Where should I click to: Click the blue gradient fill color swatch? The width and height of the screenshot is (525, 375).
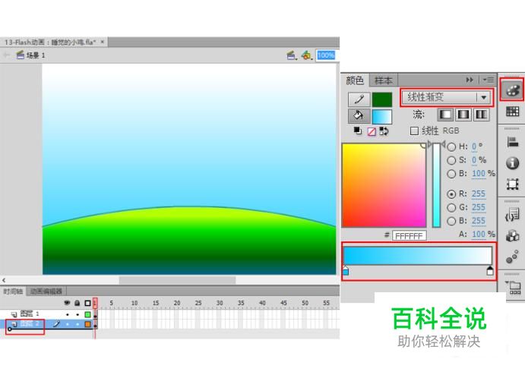coord(382,116)
